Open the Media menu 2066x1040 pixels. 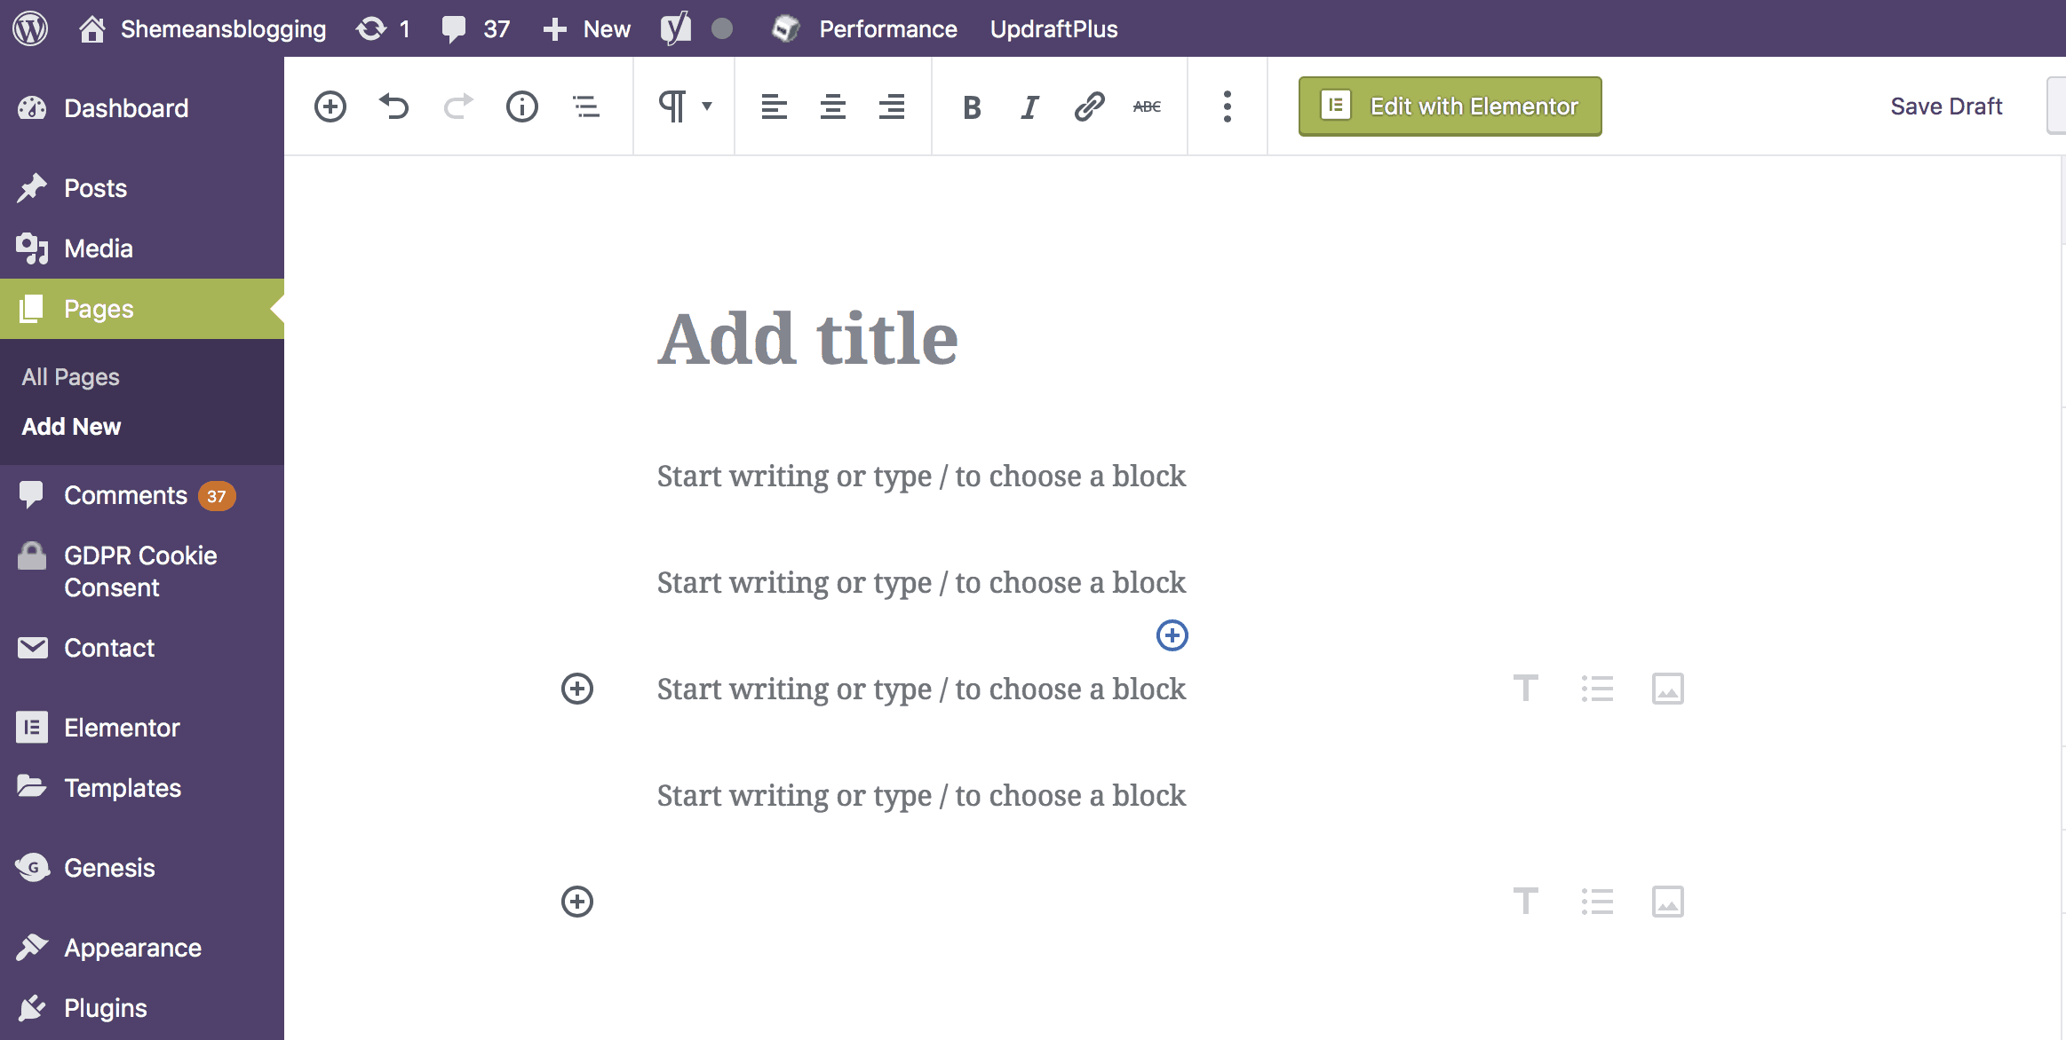tap(142, 248)
